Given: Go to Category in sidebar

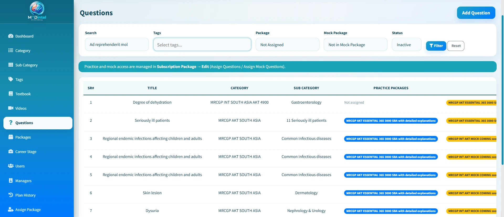Looking at the screenshot, I should [38, 51].
